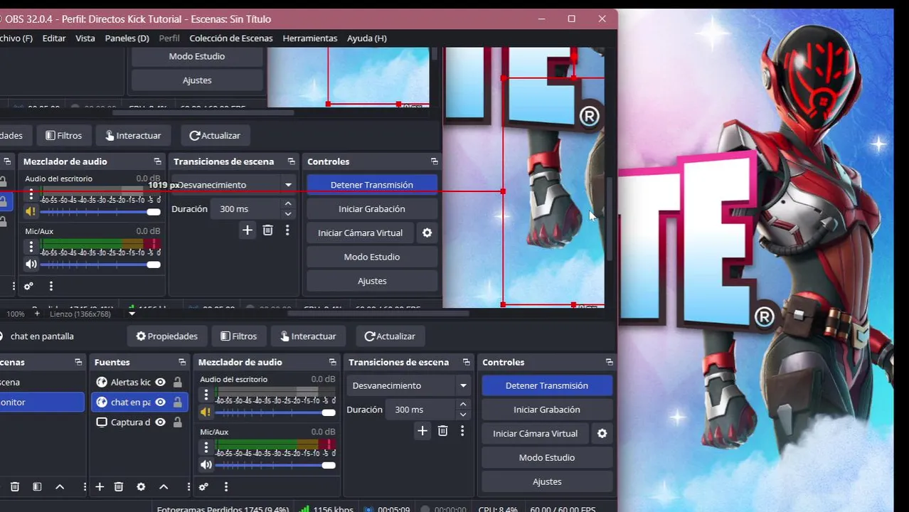Image resolution: width=909 pixels, height=512 pixels.
Task: Remove selected source with Fuentes trash icon
Action: [x=119, y=487]
